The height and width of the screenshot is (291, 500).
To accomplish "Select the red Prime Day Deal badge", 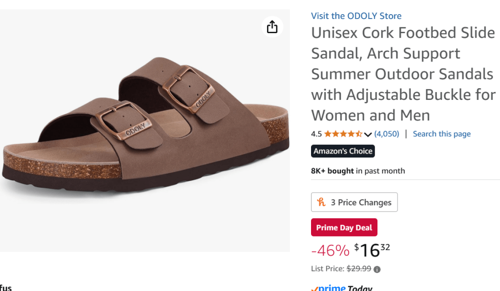I will point(344,228).
